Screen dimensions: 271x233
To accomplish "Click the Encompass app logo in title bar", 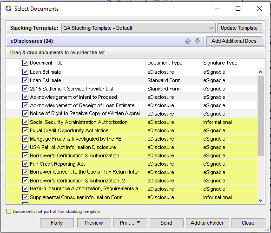I will pos(8,8).
